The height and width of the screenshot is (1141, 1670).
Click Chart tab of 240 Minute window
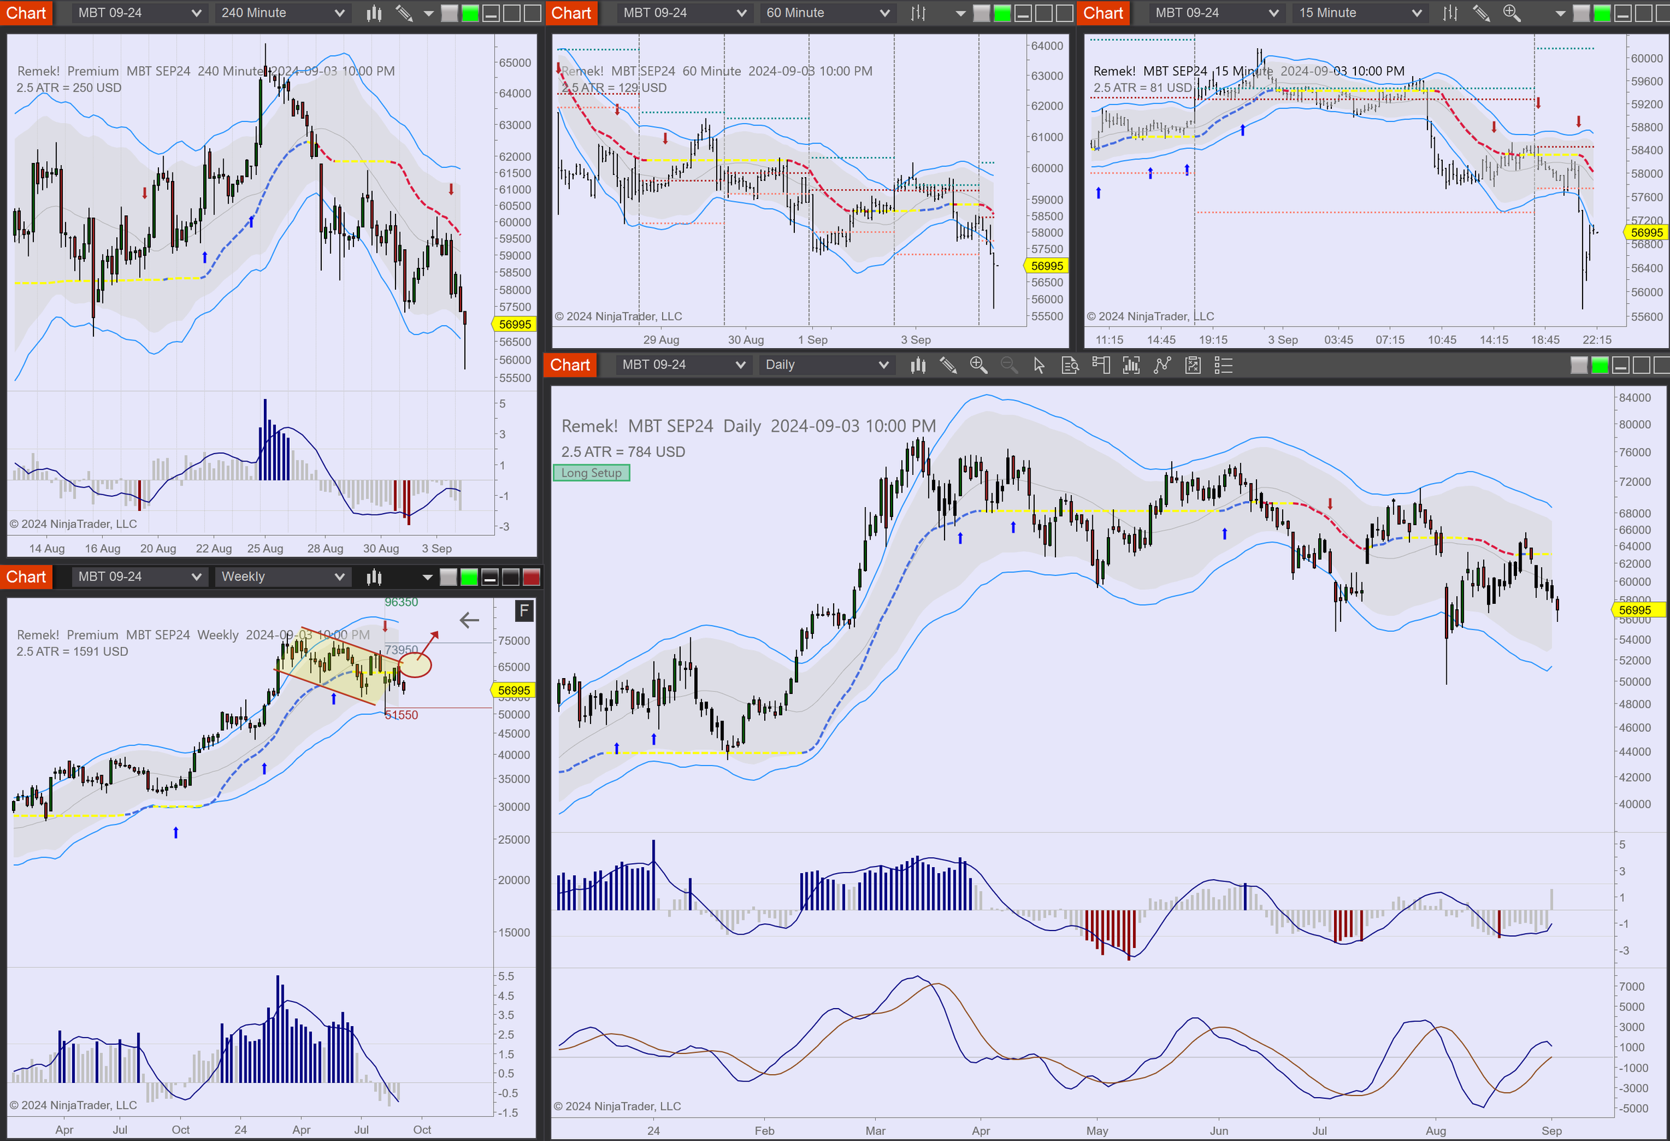[26, 13]
